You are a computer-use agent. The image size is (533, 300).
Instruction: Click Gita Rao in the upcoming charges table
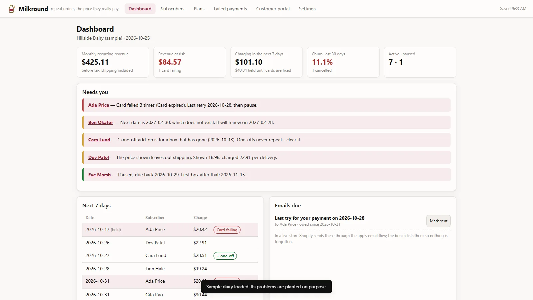154,295
